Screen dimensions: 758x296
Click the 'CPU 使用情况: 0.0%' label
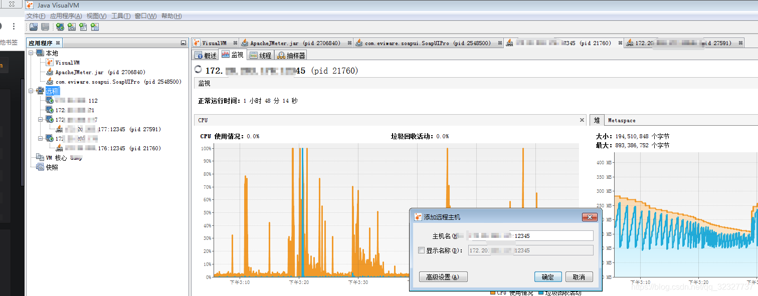coord(230,136)
